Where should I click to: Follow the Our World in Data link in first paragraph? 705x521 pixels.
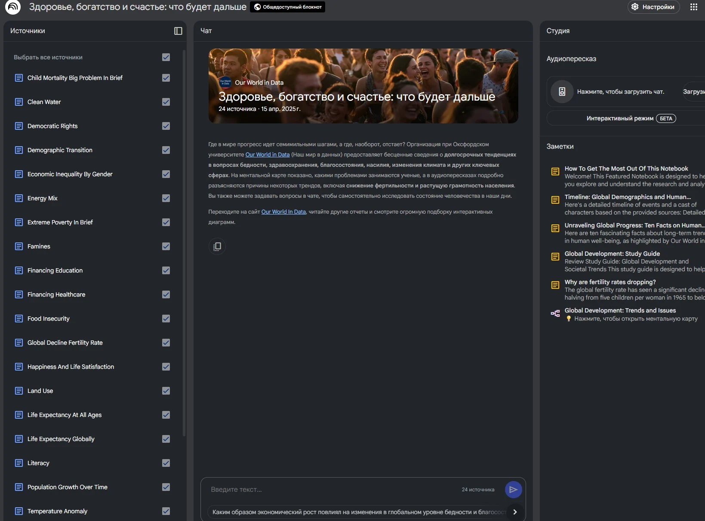267,155
